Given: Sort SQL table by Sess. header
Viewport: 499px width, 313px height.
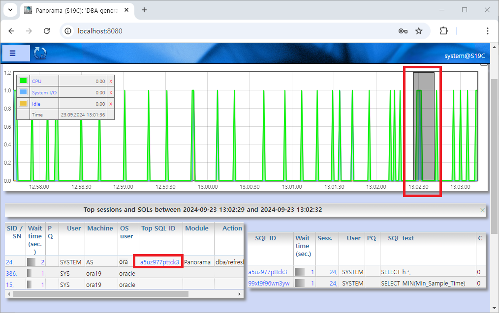Looking at the screenshot, I should tap(325, 238).
